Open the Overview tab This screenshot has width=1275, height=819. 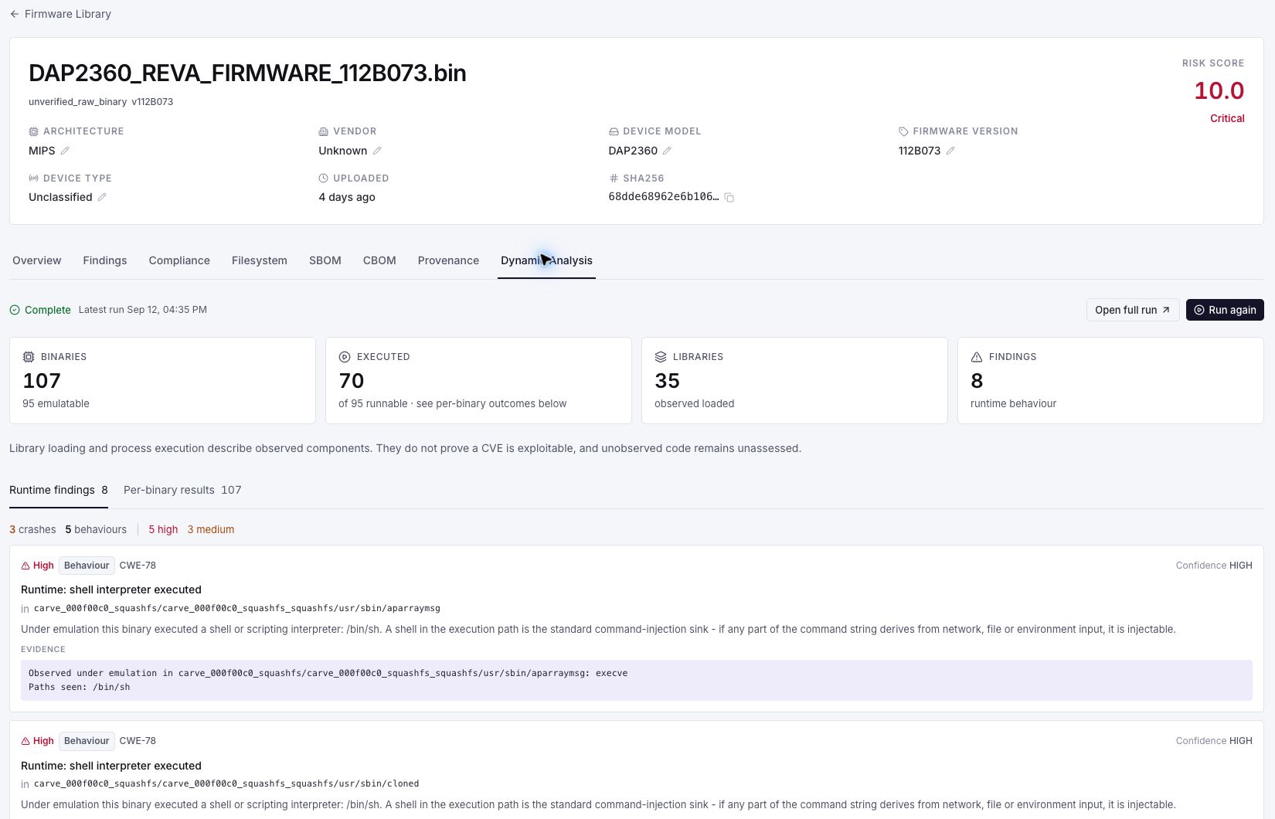pyautogui.click(x=37, y=260)
